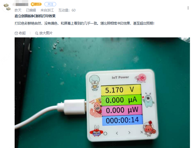Follow the poster with 关注 button

[50, 4]
